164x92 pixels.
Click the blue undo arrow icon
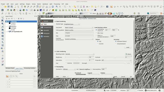tap(27, 10)
